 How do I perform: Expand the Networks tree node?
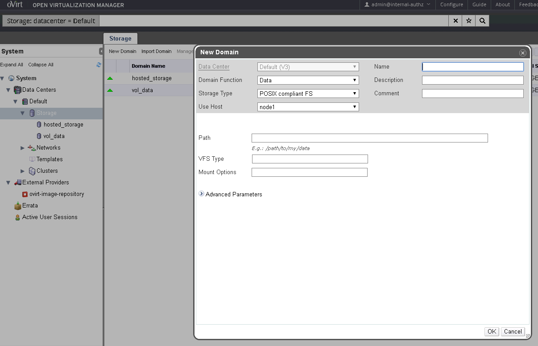coord(23,148)
